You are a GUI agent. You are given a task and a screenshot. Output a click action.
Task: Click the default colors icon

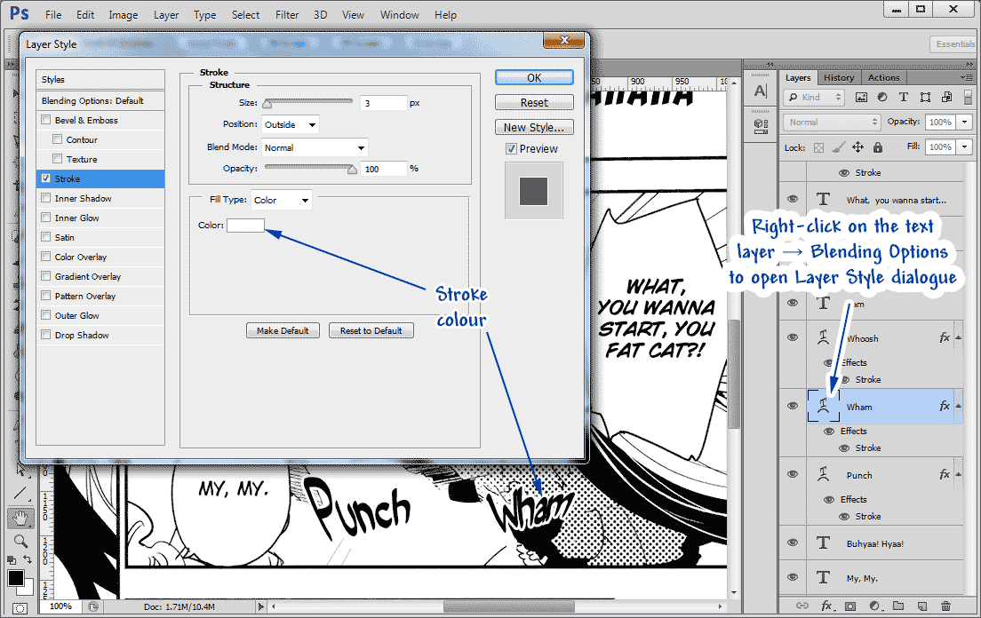[12, 560]
